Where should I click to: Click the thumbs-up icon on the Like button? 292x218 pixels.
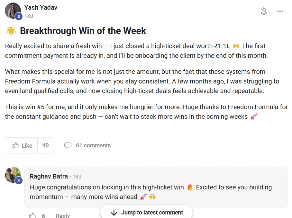[x=15, y=145]
